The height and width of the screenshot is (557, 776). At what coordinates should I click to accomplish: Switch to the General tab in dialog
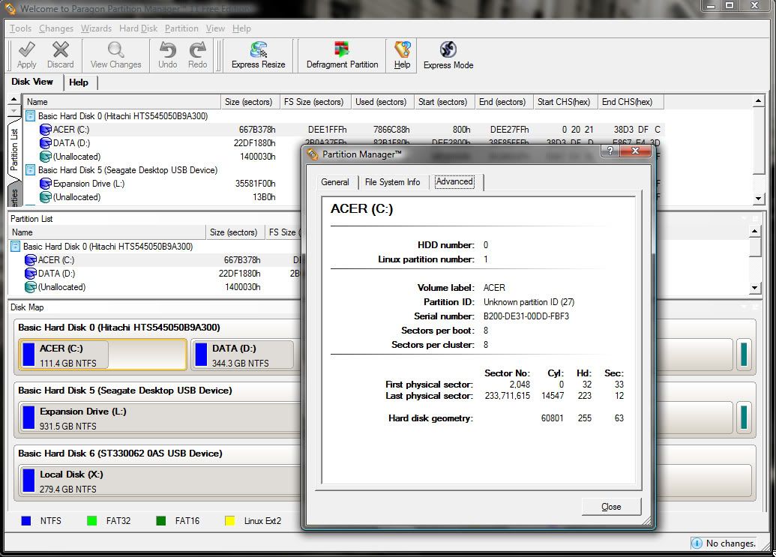pos(335,182)
